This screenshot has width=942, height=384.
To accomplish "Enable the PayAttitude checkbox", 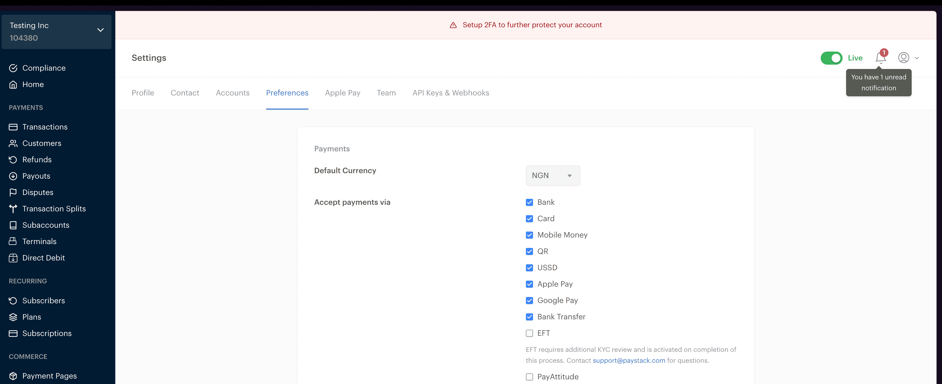I will tap(529, 377).
